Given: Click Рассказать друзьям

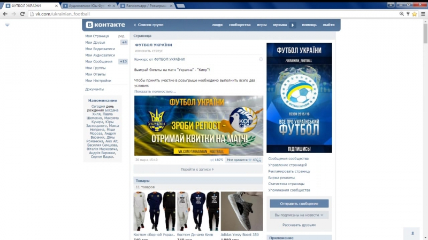Looking at the screenshot, I should [x=299, y=225].
